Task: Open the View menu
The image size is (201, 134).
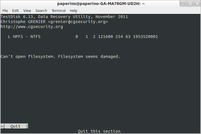Action: pos(27,11)
